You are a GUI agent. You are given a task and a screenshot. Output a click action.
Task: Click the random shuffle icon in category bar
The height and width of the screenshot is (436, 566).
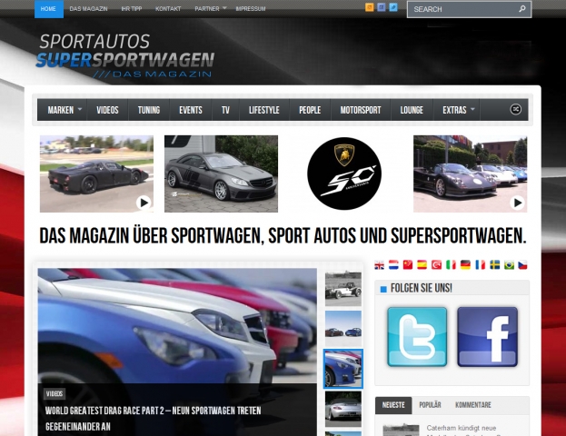515,109
